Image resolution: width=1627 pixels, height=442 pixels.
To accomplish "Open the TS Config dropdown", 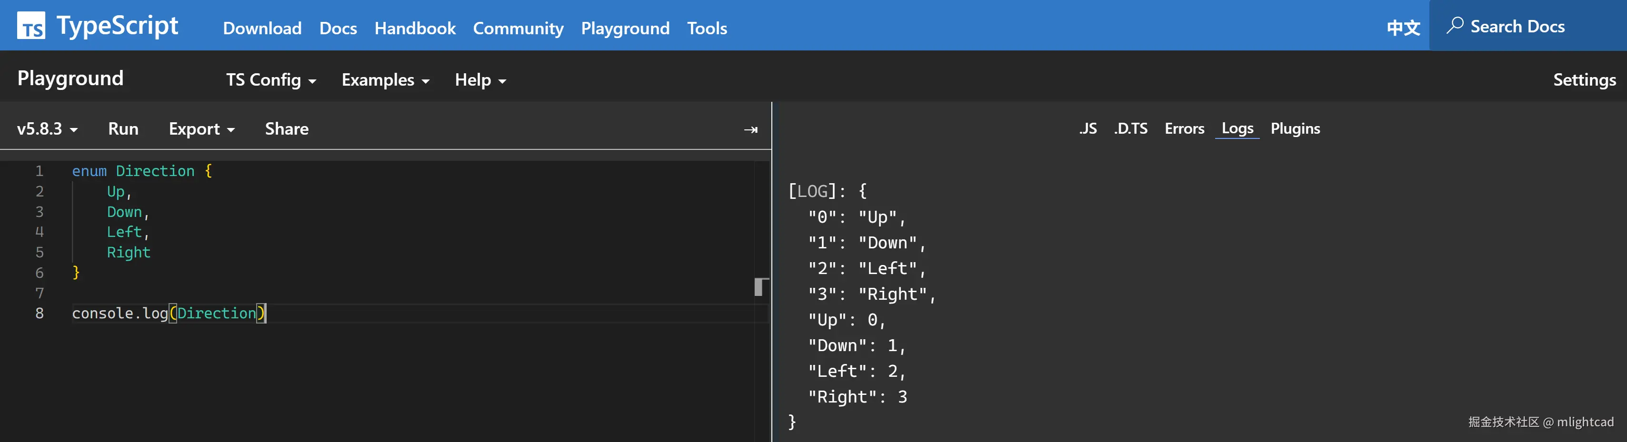I will [271, 80].
